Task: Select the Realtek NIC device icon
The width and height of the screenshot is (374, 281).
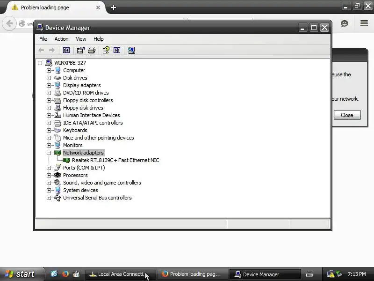Action: click(x=66, y=160)
